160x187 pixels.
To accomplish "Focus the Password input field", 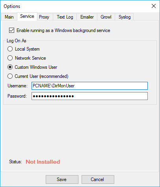I will (89, 96).
